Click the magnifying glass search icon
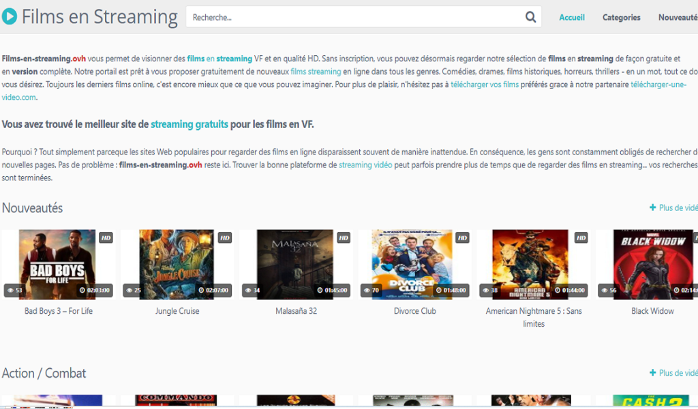 (x=530, y=17)
